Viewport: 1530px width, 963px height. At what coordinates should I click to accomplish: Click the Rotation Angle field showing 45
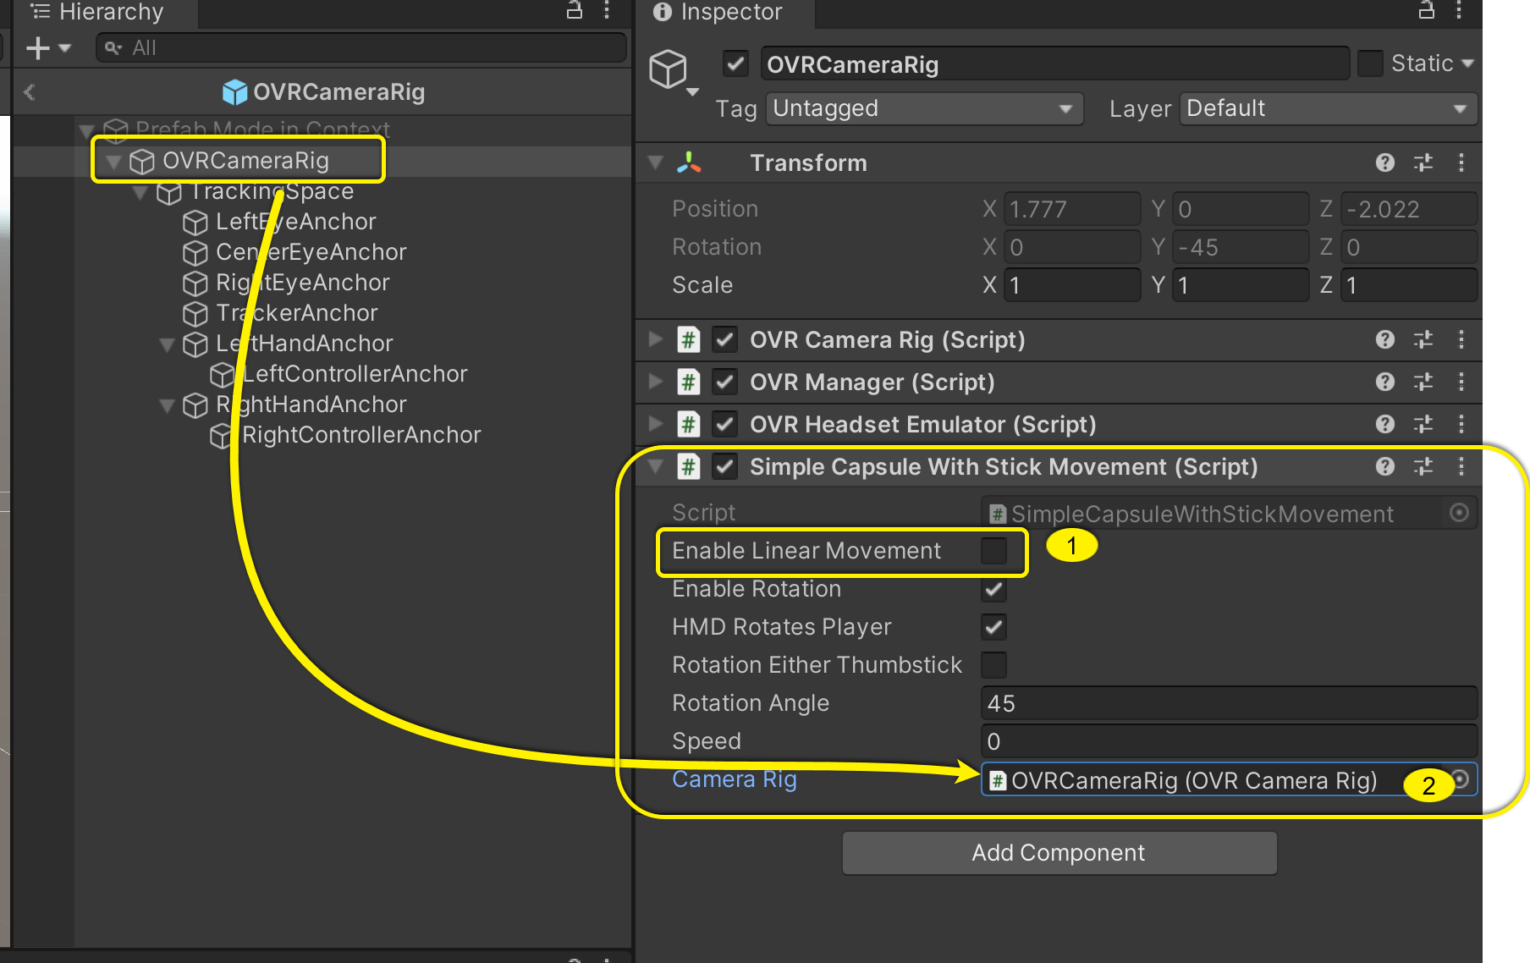point(1229,703)
